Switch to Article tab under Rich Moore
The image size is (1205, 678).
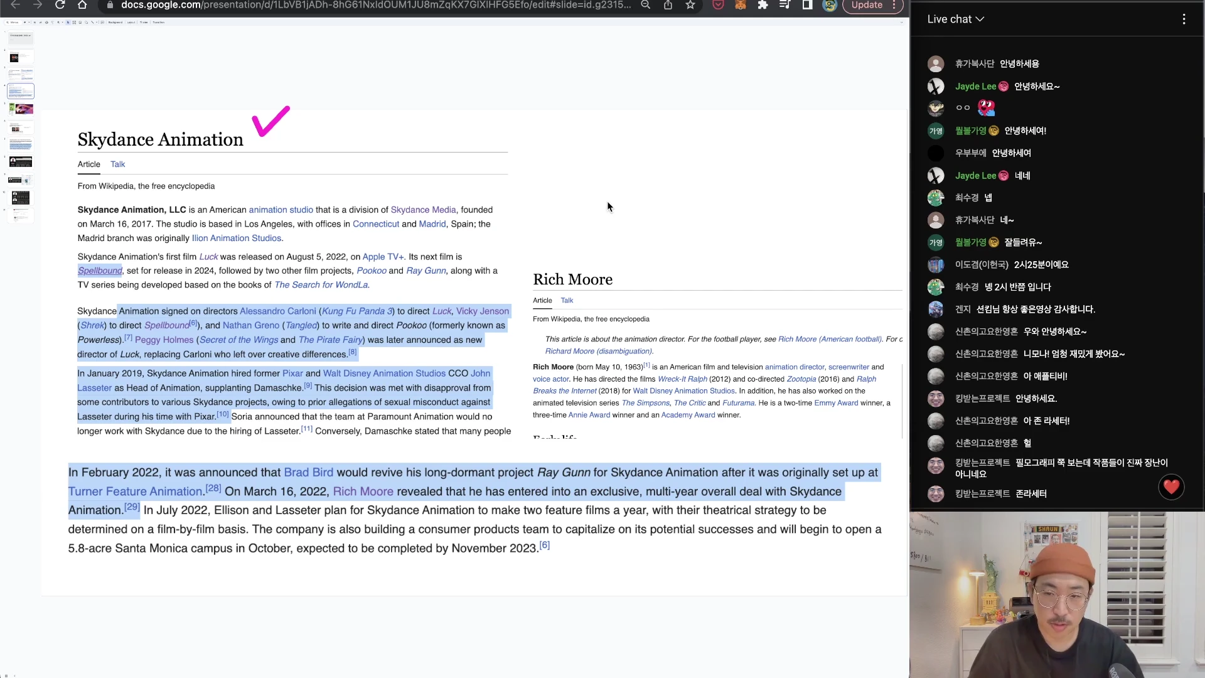click(542, 301)
